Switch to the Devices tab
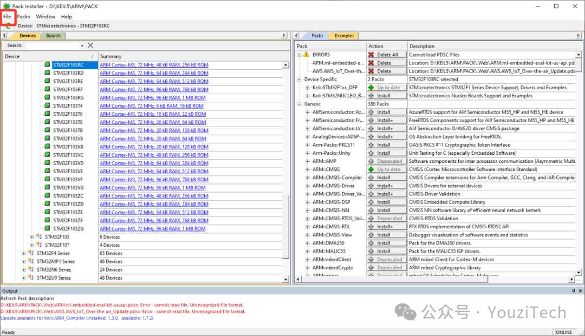This screenshot has height=336, width=585. coord(27,36)
